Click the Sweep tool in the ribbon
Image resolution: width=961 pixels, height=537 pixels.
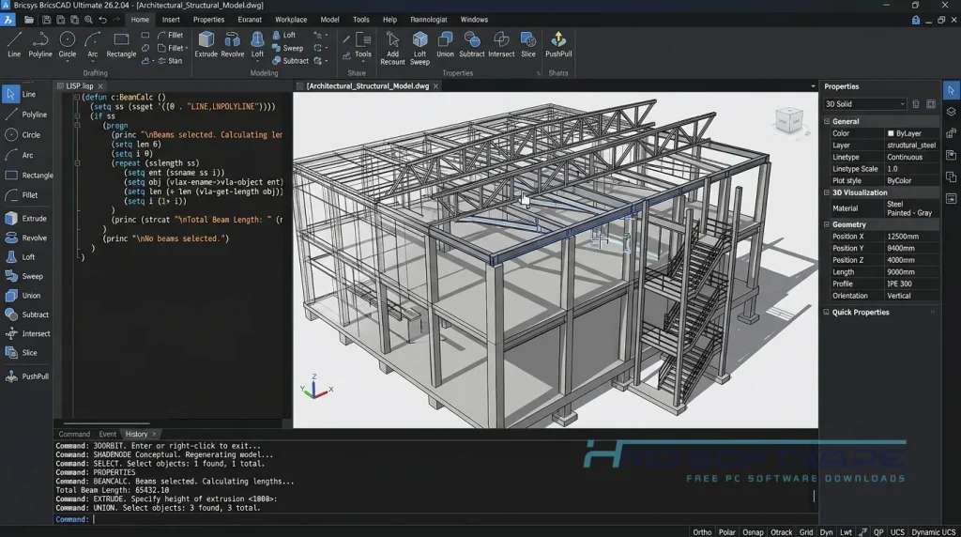(288, 48)
